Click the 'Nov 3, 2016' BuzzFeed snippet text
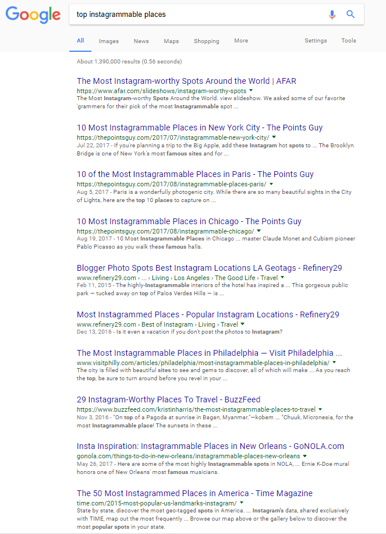Viewport: 386px width, 534px height. click(215, 421)
